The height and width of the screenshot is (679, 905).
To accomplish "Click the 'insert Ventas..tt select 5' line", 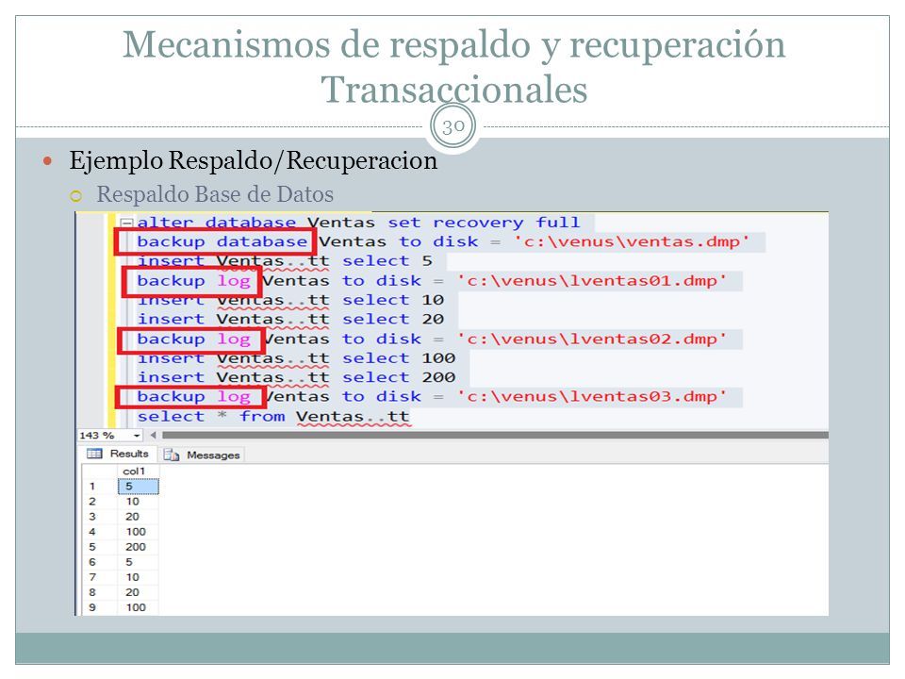I will (x=285, y=261).
